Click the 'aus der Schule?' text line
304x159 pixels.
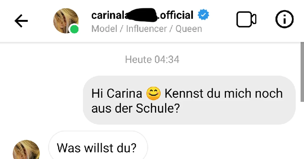coord(136,109)
